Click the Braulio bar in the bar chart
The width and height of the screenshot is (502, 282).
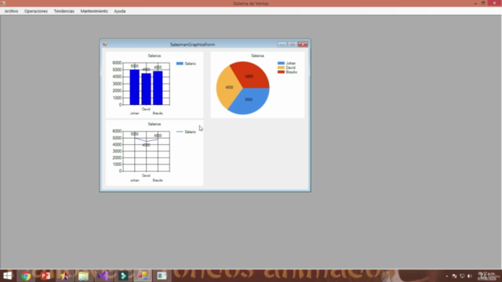pos(158,89)
